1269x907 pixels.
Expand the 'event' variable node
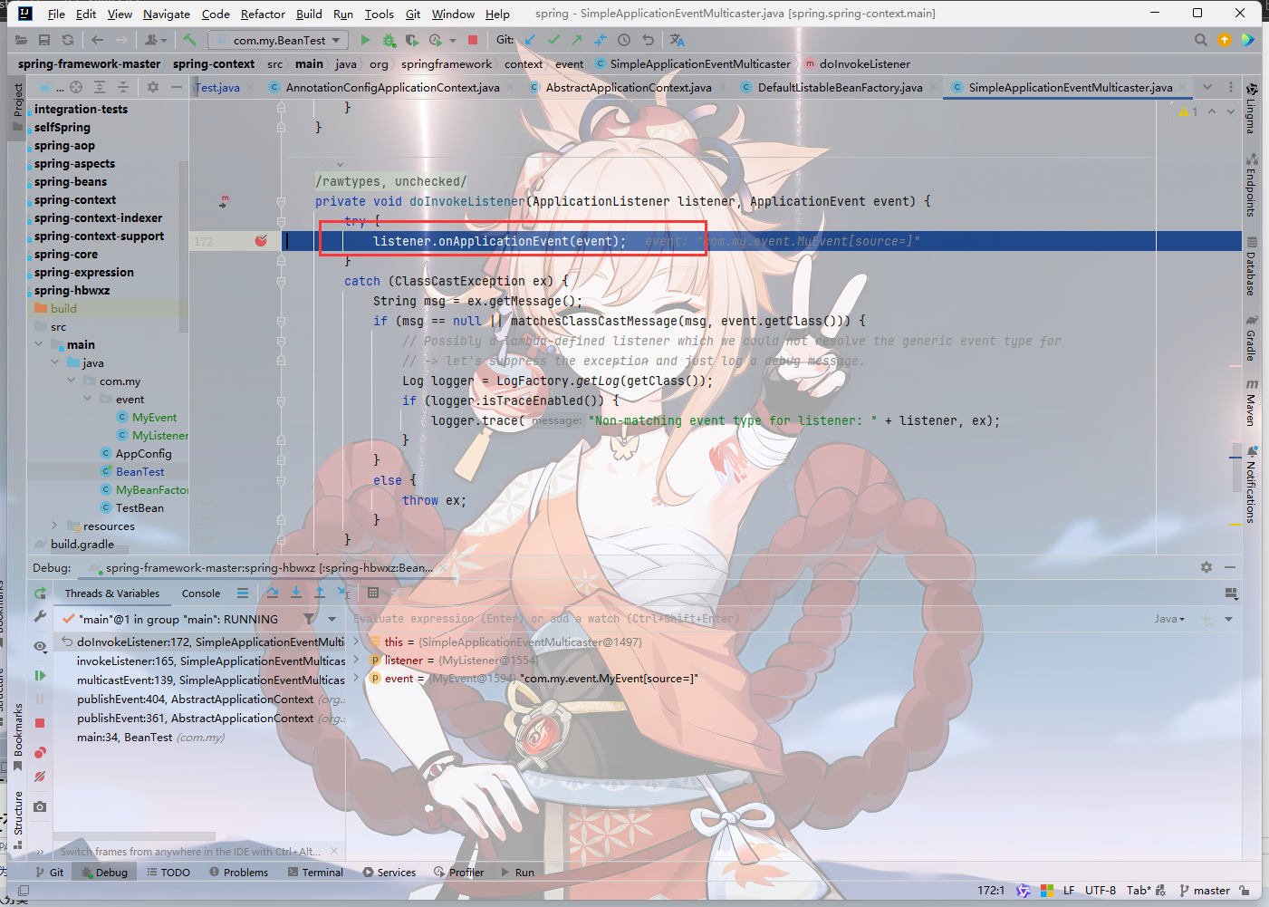pos(357,678)
